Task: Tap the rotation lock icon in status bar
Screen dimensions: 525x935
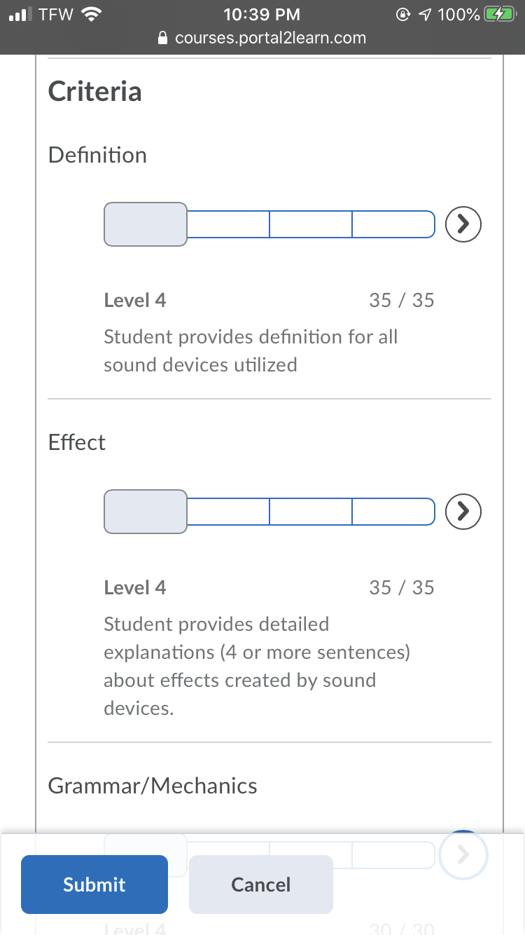Action: coord(402,14)
